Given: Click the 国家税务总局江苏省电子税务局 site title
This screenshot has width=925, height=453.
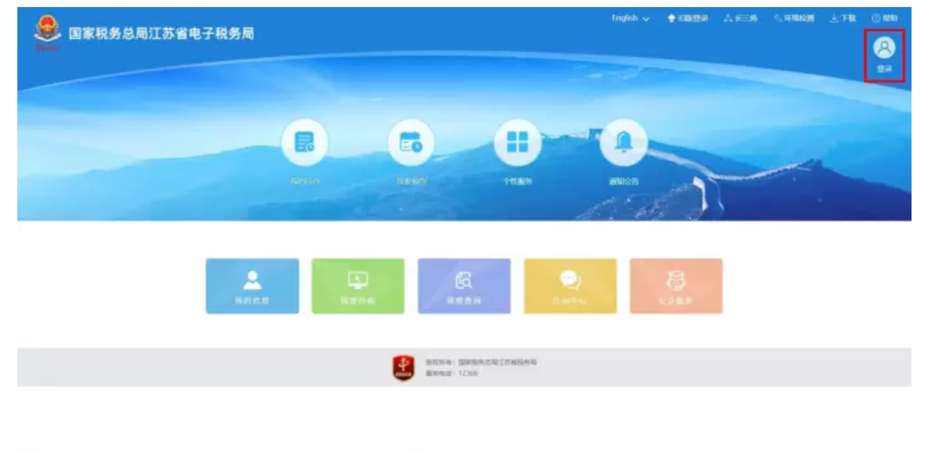Looking at the screenshot, I should (161, 33).
